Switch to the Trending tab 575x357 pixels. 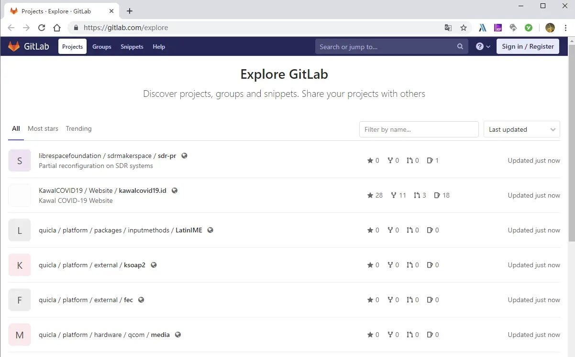point(78,128)
